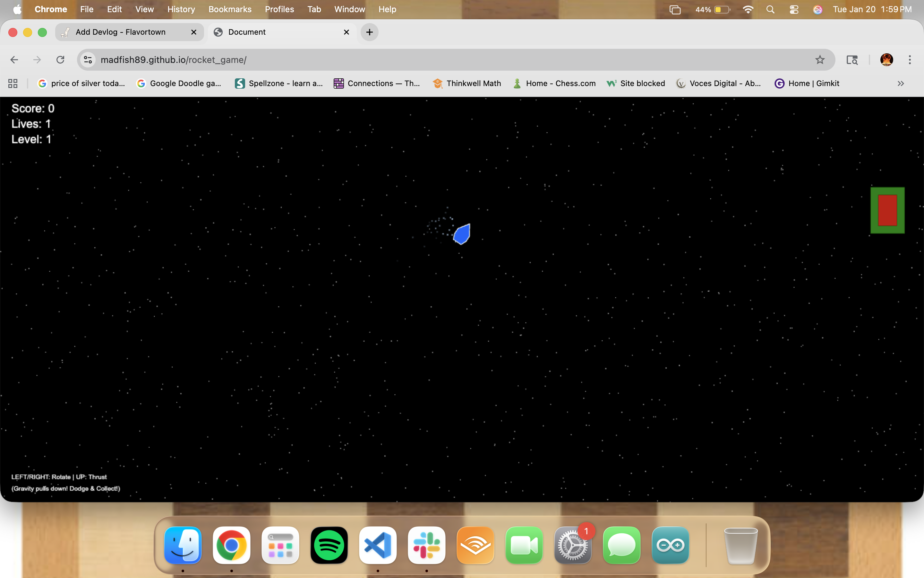Image resolution: width=924 pixels, height=578 pixels.
Task: Open site information icon in address bar
Action: [88, 60]
